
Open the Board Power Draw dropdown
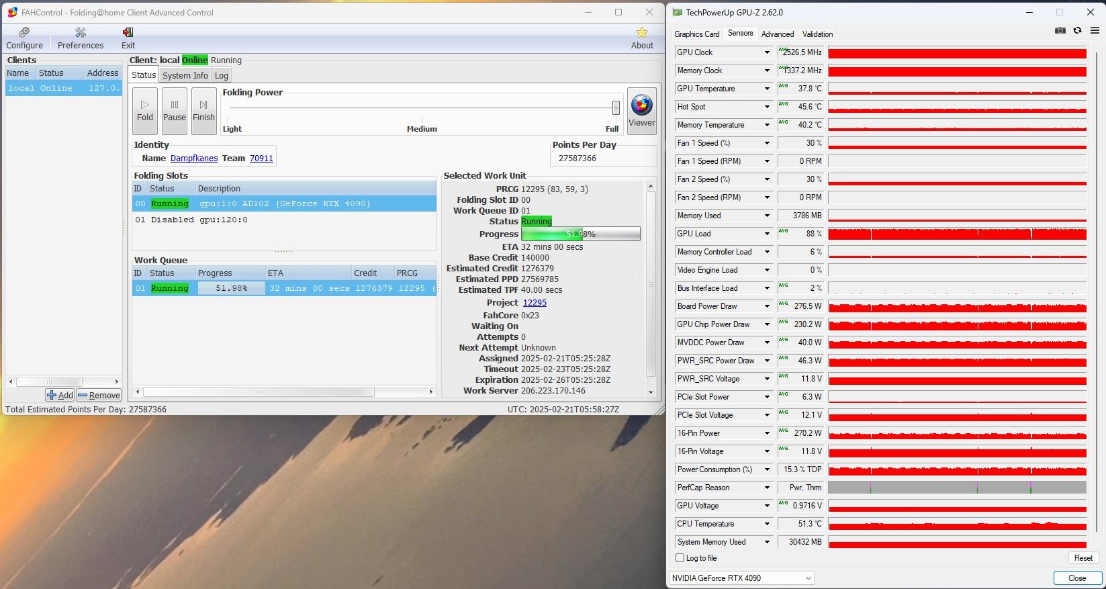[x=767, y=306]
